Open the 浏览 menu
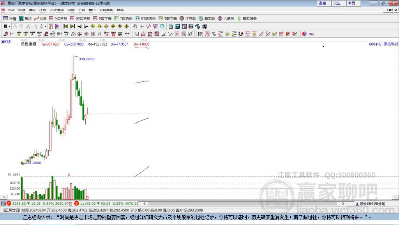This screenshot has width=399, height=225. pos(22,11)
